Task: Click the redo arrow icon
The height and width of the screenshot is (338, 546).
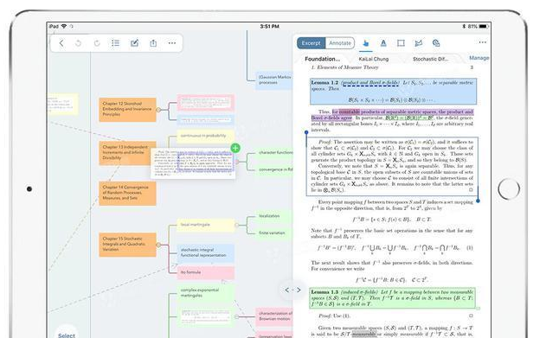Action: pyautogui.click(x=97, y=43)
